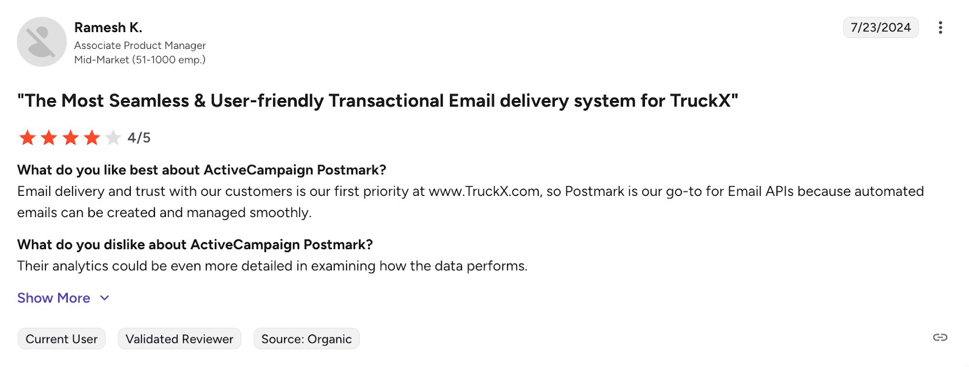The width and height of the screenshot is (969, 367).
Task: Click Ramesh K.'s profile avatar icon
Action: tap(42, 42)
